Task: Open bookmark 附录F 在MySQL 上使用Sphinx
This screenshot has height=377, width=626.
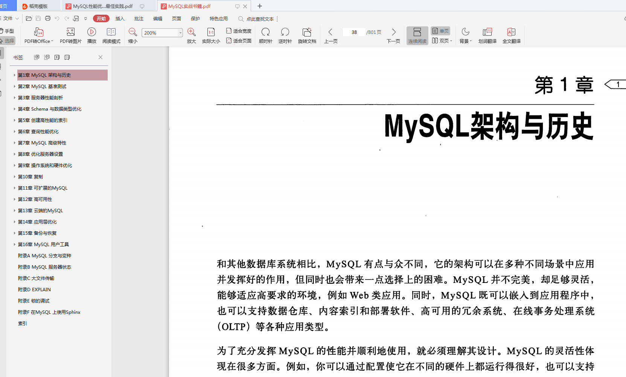Action: click(49, 312)
